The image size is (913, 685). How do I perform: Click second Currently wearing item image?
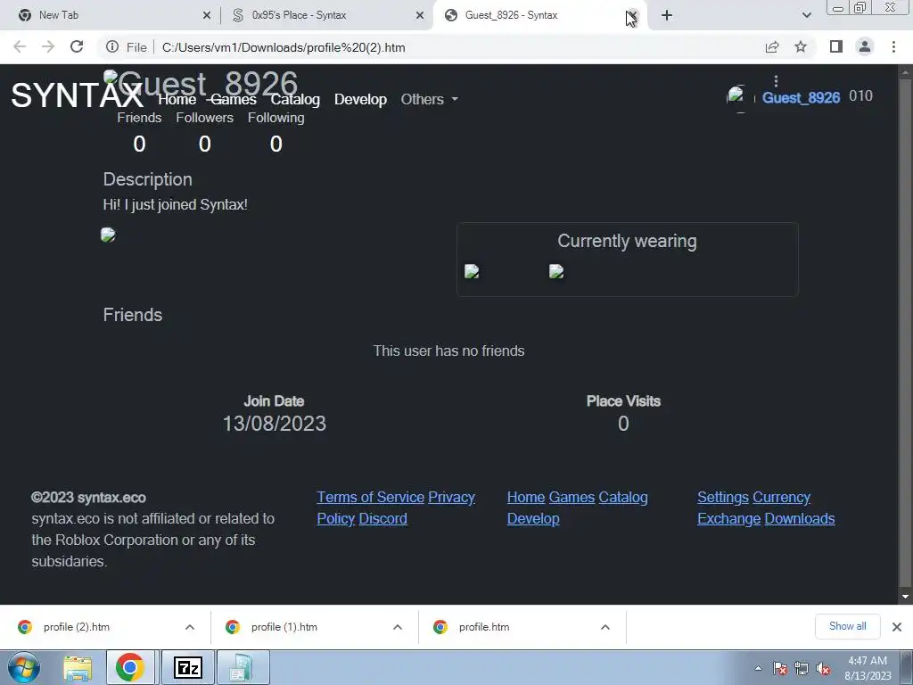[556, 271]
